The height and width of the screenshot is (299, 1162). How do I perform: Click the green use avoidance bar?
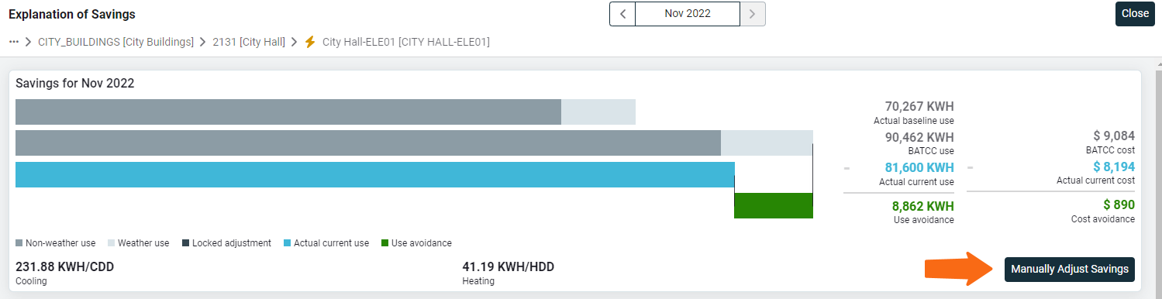pos(773,206)
